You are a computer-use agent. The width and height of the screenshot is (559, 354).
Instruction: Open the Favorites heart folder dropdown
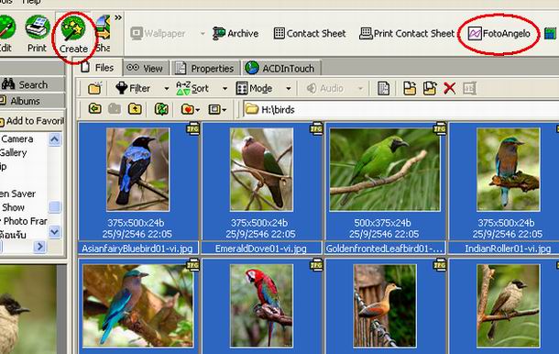coord(190,109)
